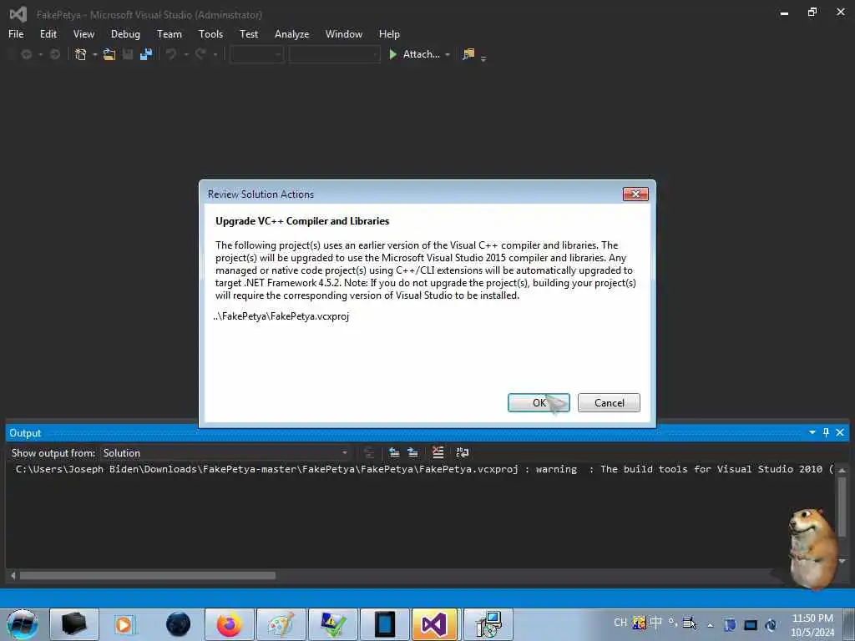This screenshot has width=855, height=641.
Task: Click the Visual Studio logo icon in title bar
Action: [x=18, y=14]
